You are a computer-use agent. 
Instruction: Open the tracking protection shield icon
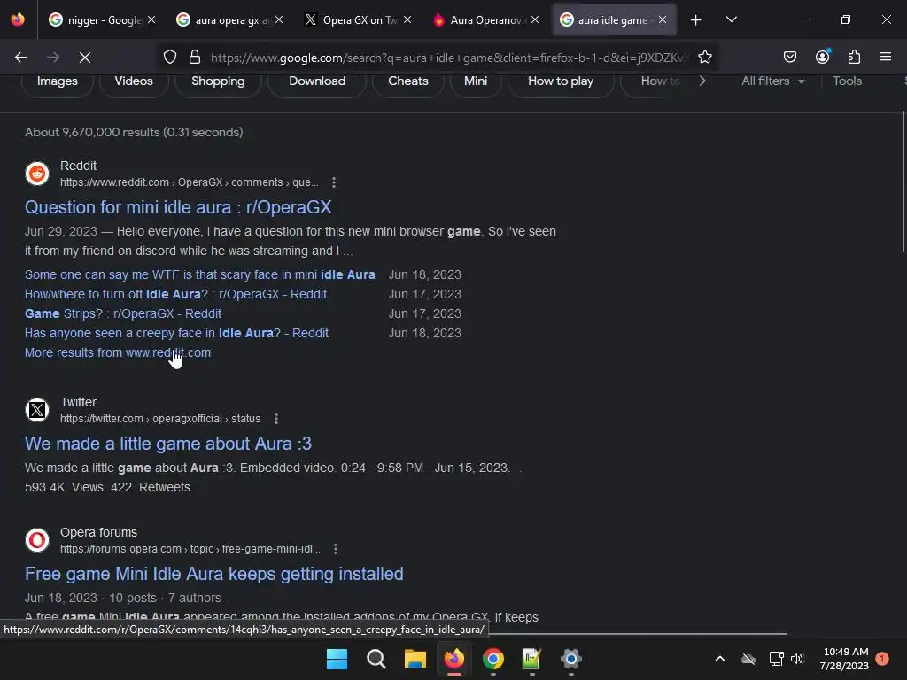click(x=170, y=58)
